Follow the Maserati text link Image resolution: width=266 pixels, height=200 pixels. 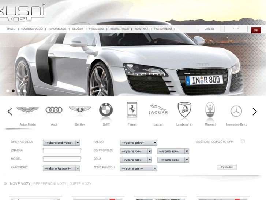(210, 124)
